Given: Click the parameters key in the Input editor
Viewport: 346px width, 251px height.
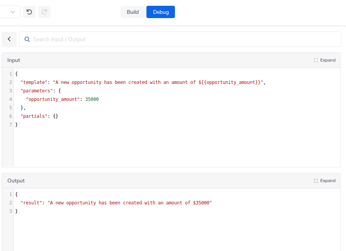Looking at the screenshot, I should point(35,90).
